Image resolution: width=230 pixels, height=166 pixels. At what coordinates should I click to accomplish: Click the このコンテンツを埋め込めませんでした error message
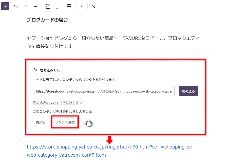click(64, 112)
